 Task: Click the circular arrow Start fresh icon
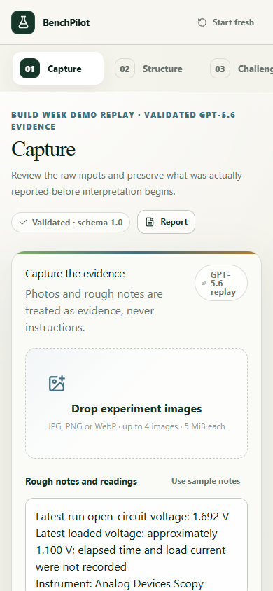coord(202,22)
